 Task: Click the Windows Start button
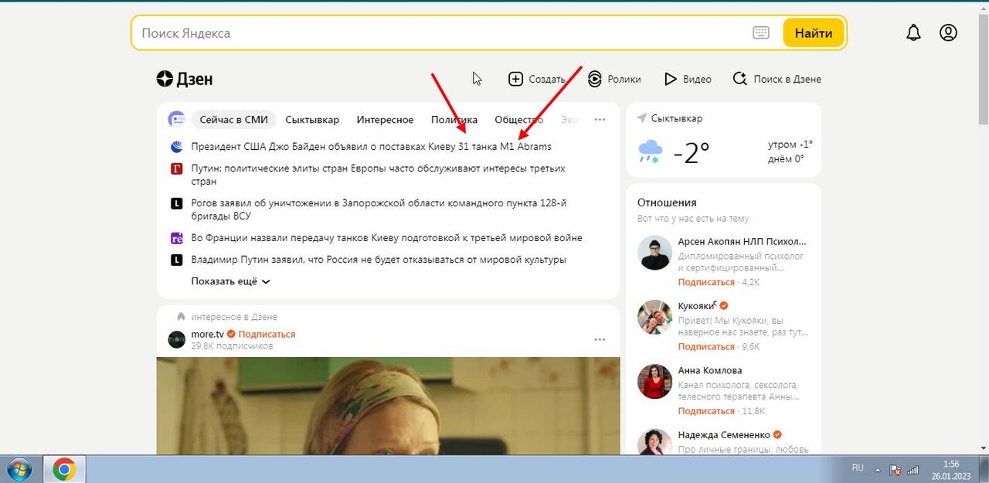coord(19,469)
